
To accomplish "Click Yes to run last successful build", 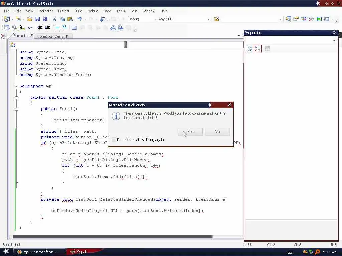I will click(x=190, y=132).
